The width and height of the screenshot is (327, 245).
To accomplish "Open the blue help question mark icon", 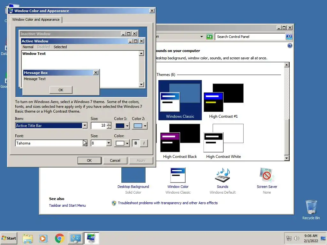I will tap(290, 46).
